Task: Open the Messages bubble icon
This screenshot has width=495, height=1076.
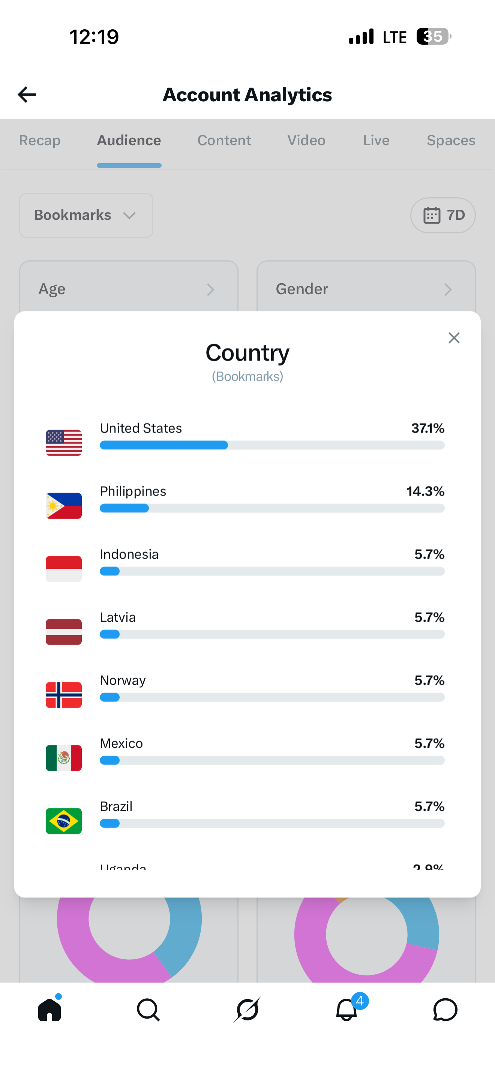Action: pos(445,1009)
